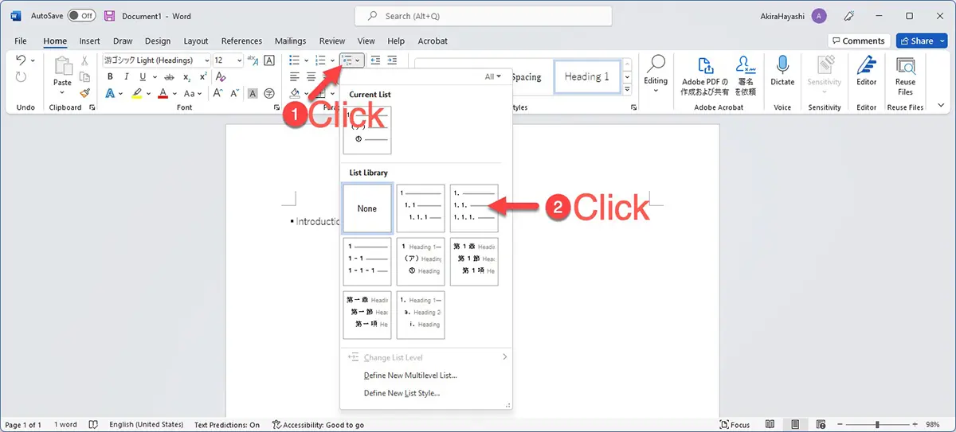The image size is (956, 432).
Task: Click the Adobe request signature button
Action: pyautogui.click(x=745, y=76)
